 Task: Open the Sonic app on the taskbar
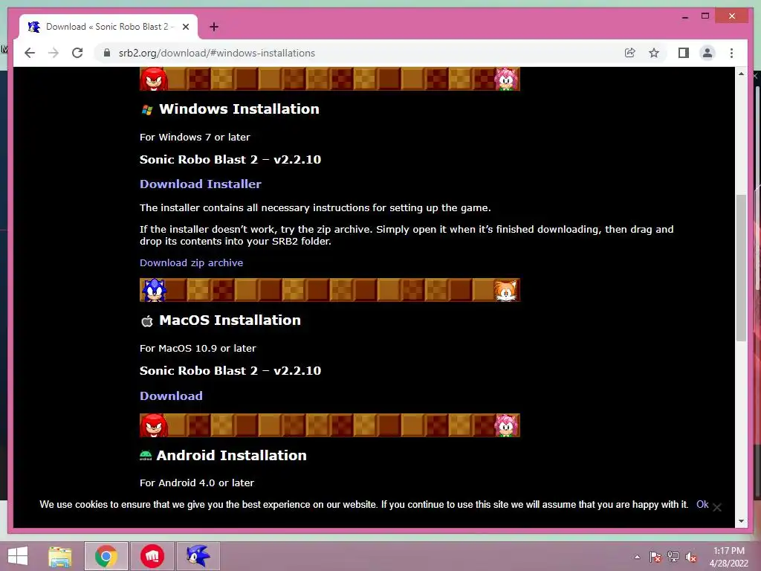(x=198, y=556)
